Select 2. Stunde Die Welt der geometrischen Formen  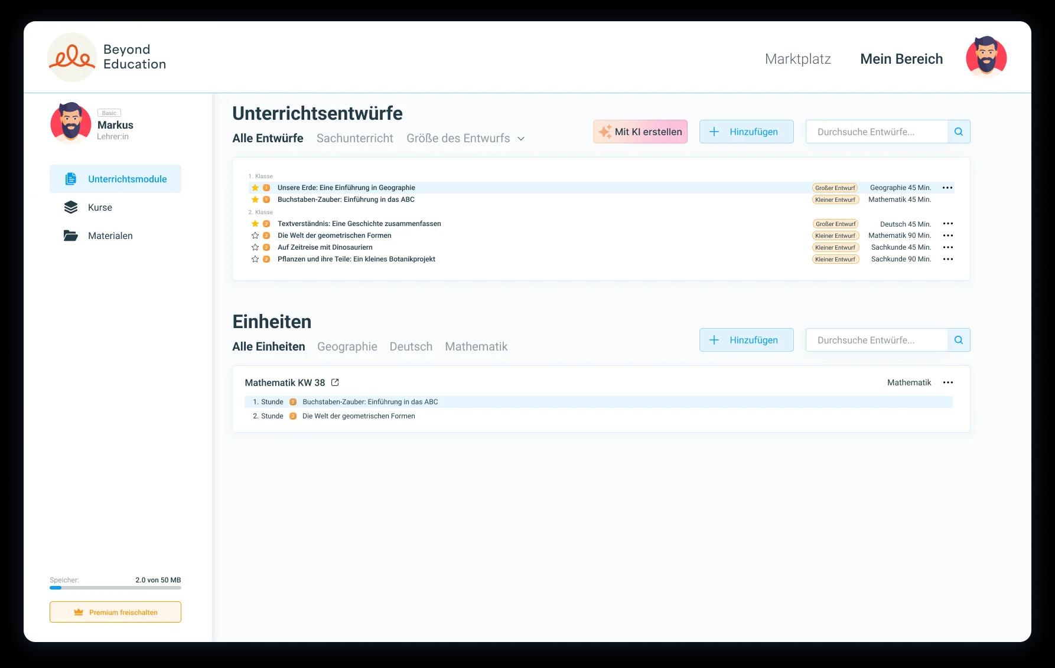[x=598, y=416]
